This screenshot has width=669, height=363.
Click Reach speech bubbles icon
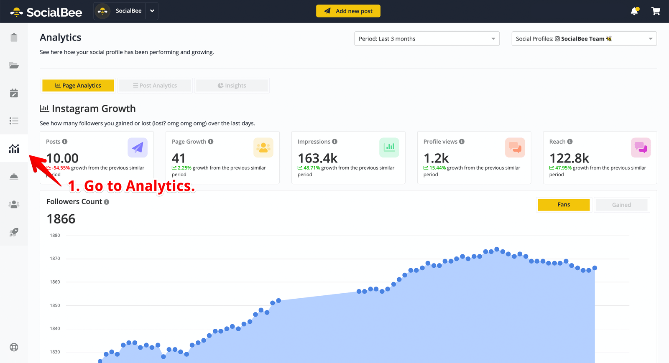pos(641,147)
